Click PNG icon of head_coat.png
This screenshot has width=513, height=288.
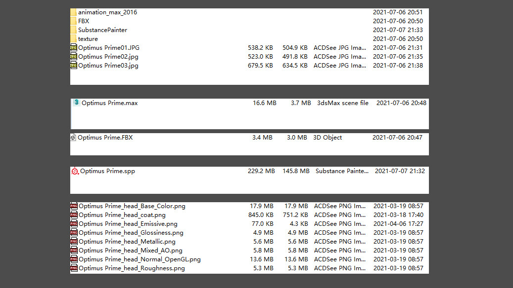tap(74, 215)
